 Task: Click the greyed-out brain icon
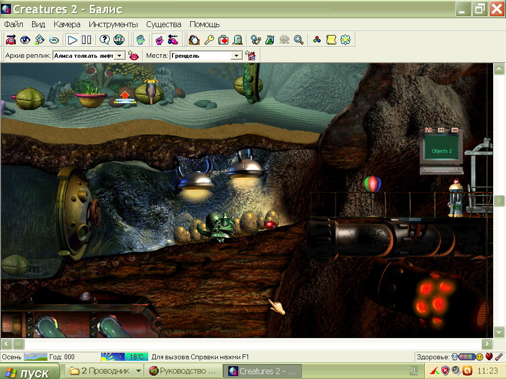284,40
